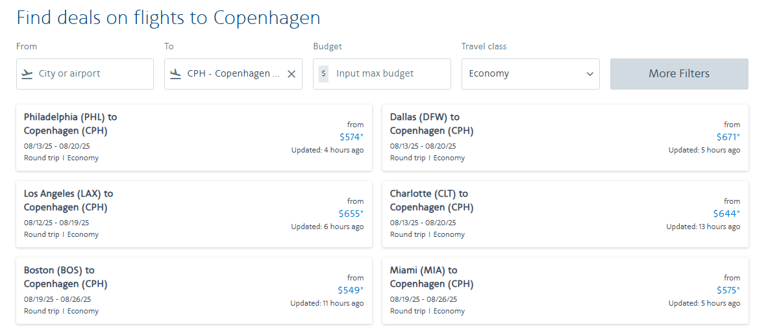The image size is (768, 333).
Task: Click the CPH - Copenhagen destination field
Action: (x=233, y=74)
